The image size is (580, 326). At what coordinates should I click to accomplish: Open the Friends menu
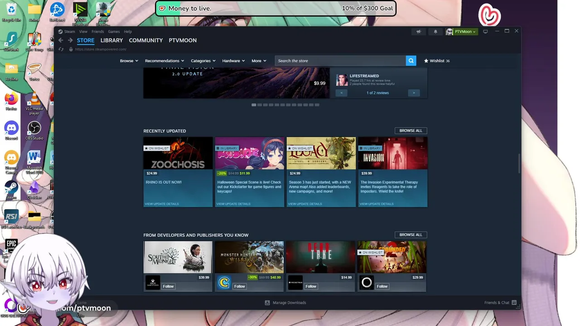(97, 32)
